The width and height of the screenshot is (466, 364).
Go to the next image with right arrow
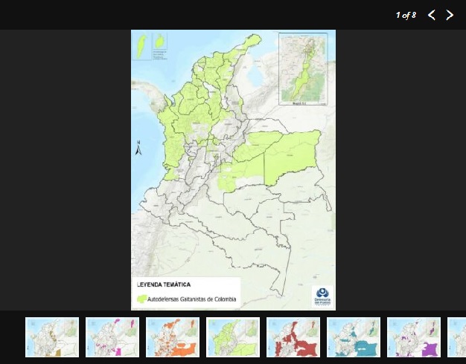click(450, 15)
